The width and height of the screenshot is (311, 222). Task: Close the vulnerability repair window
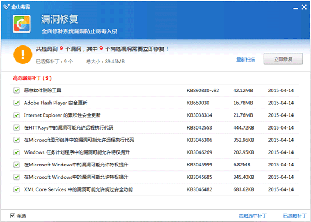tap(304, 7)
